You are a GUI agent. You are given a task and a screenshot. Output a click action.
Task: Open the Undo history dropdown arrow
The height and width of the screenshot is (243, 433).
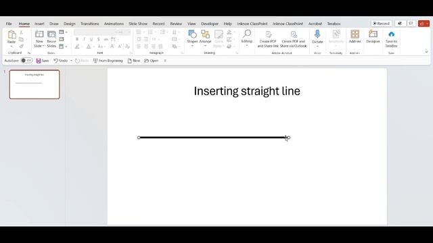click(71, 61)
